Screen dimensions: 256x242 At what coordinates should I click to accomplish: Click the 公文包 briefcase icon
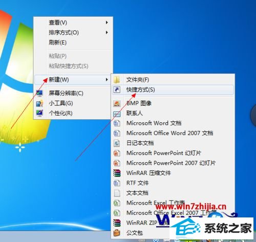click(x=117, y=233)
